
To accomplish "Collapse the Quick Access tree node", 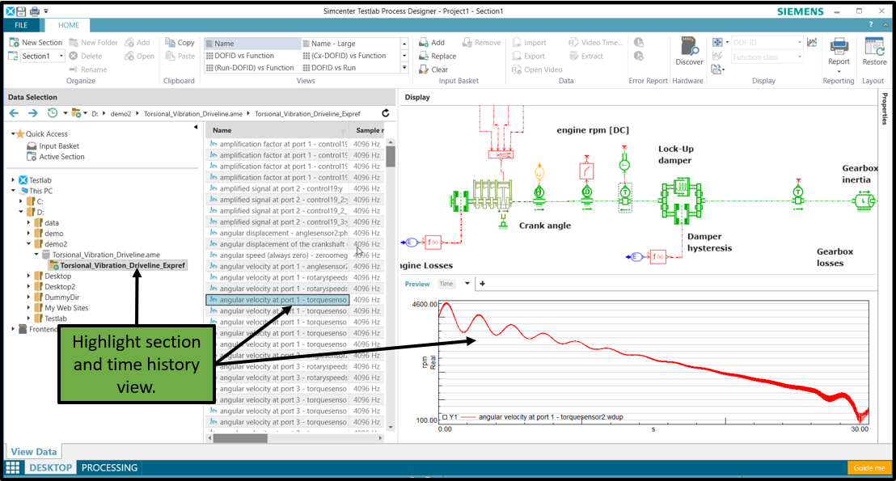I will click(13, 133).
